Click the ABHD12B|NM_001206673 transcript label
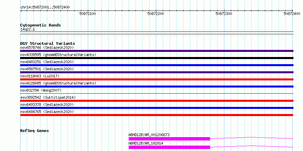 [x=149, y=135]
